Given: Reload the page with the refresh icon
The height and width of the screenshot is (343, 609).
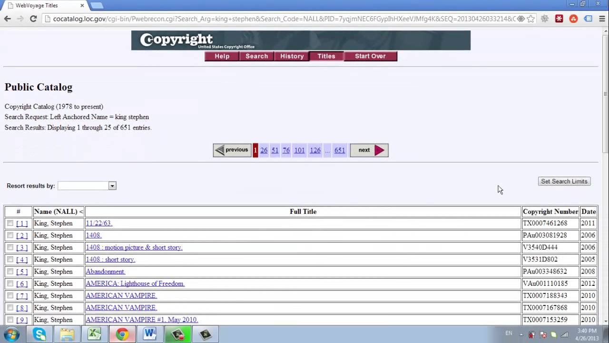Looking at the screenshot, I should 33,19.
